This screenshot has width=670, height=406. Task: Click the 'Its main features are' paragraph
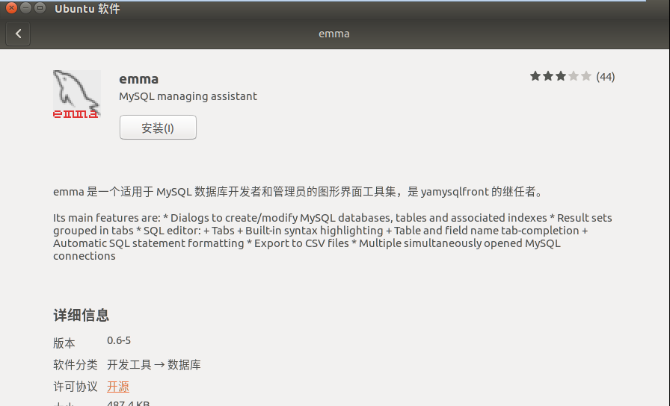(x=333, y=237)
